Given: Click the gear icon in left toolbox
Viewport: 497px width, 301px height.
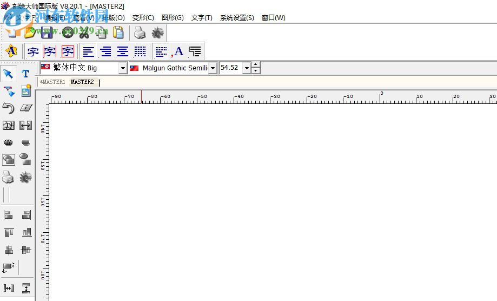Looking at the screenshot, I should click(x=25, y=177).
